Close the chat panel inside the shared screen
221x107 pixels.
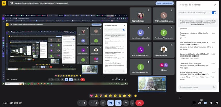tap(124, 25)
